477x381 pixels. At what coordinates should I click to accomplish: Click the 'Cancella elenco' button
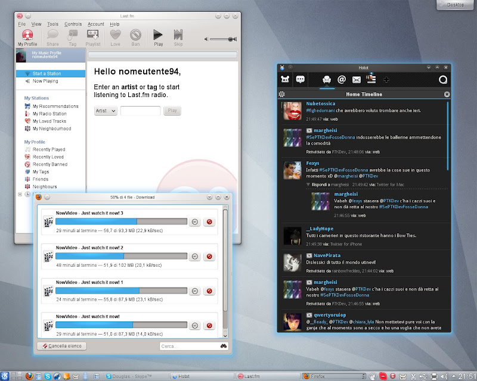62,346
